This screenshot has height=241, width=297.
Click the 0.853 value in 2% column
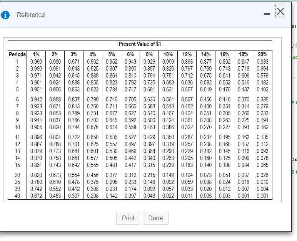pos(55,113)
